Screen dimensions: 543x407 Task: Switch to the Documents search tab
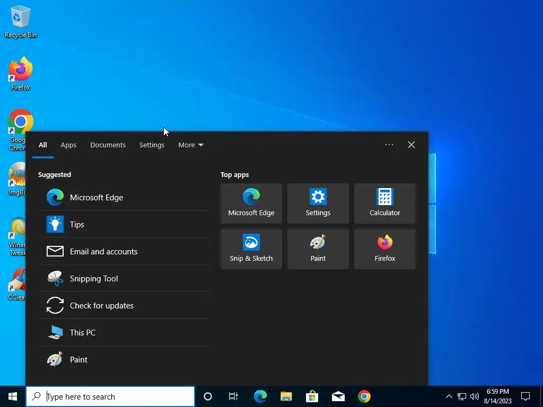108,145
